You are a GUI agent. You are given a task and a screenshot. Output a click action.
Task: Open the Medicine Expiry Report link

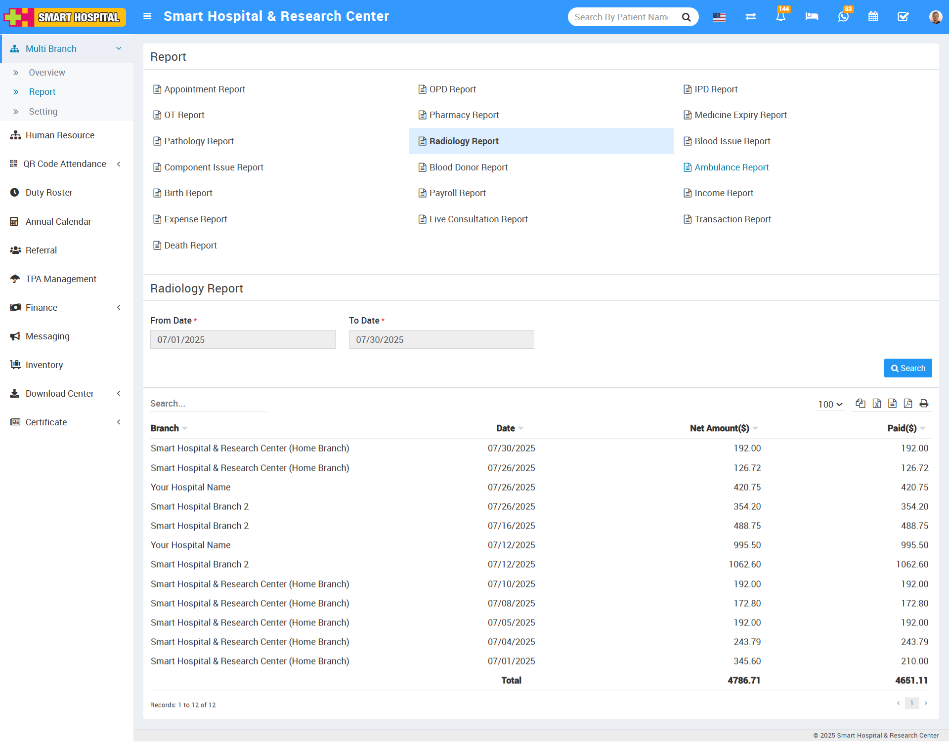[735, 115]
